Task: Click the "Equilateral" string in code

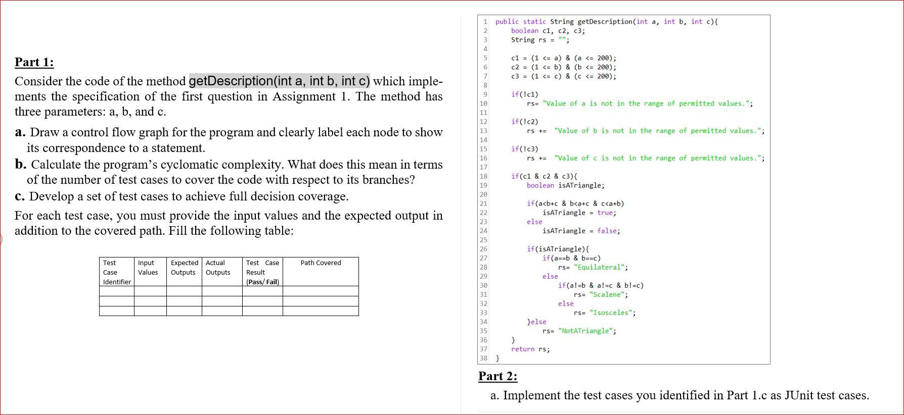Action: pos(599,267)
